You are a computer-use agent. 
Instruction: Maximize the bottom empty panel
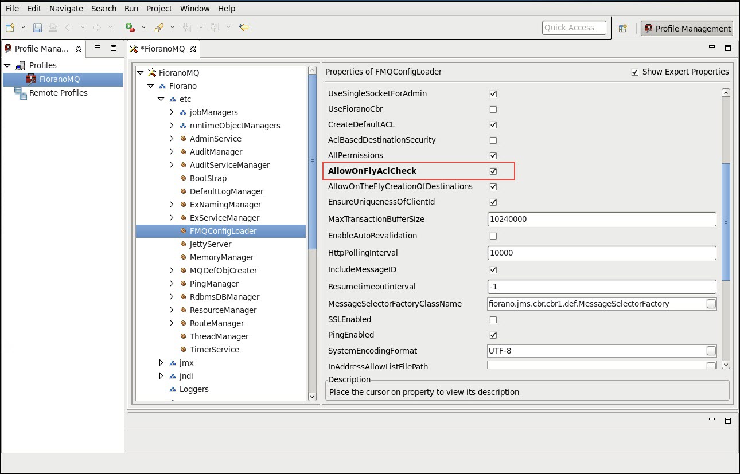728,420
